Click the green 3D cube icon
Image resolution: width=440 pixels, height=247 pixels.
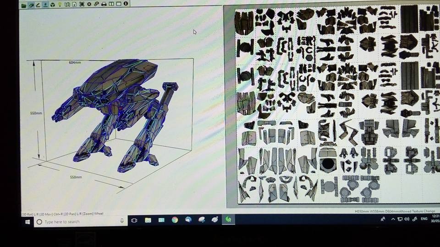[x=53, y=5]
